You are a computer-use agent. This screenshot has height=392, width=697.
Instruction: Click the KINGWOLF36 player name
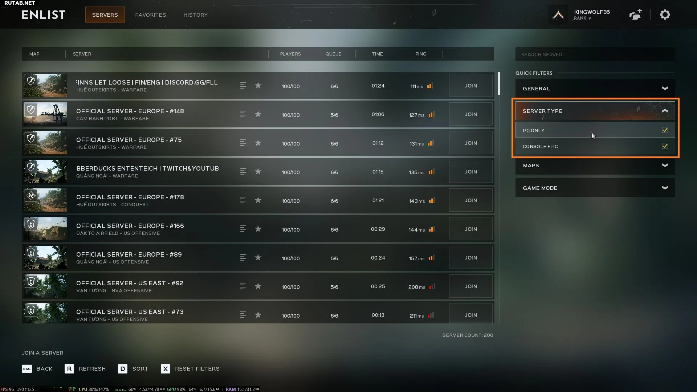[592, 12]
